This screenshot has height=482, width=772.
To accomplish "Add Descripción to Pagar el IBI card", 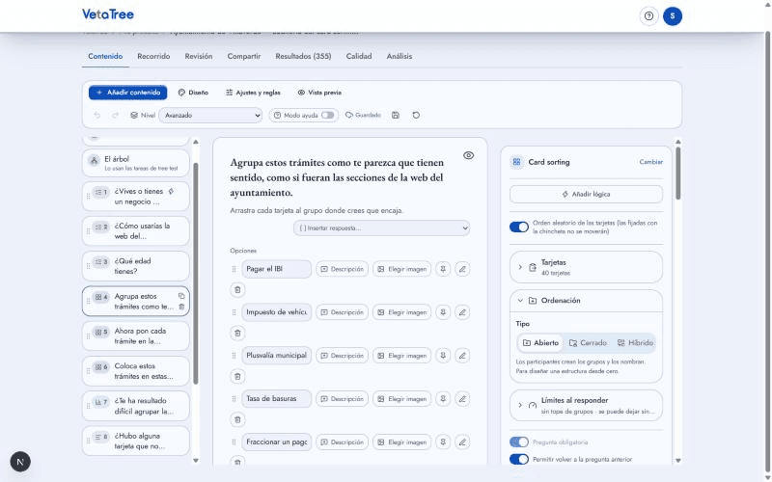I will point(343,269).
